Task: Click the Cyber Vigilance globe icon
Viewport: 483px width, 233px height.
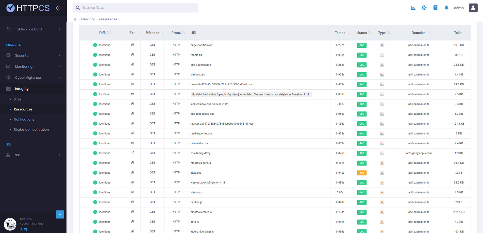Action: 8,77
